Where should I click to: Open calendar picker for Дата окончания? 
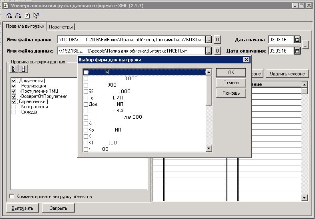(297, 51)
